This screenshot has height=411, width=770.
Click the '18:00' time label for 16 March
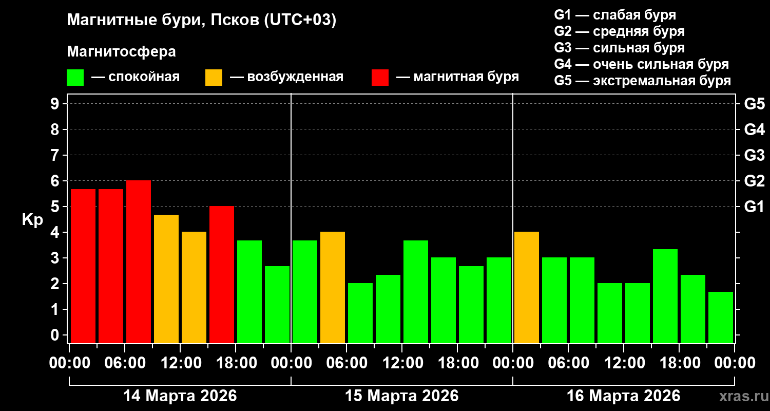click(679, 363)
